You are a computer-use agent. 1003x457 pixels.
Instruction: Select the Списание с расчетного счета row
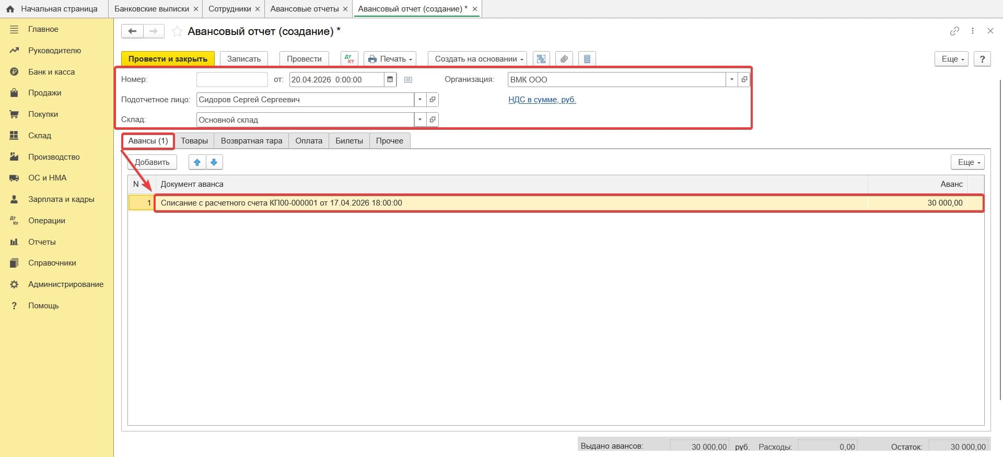[556, 203]
